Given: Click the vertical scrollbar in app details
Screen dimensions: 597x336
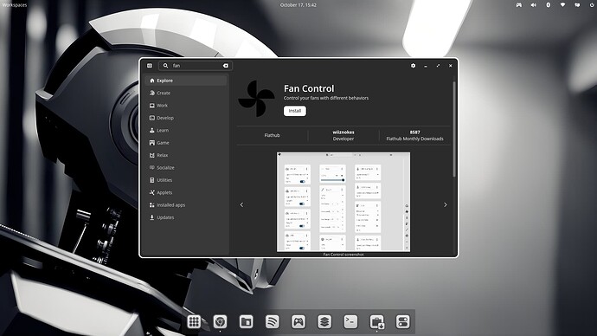Looking at the screenshot, I should 454,129.
